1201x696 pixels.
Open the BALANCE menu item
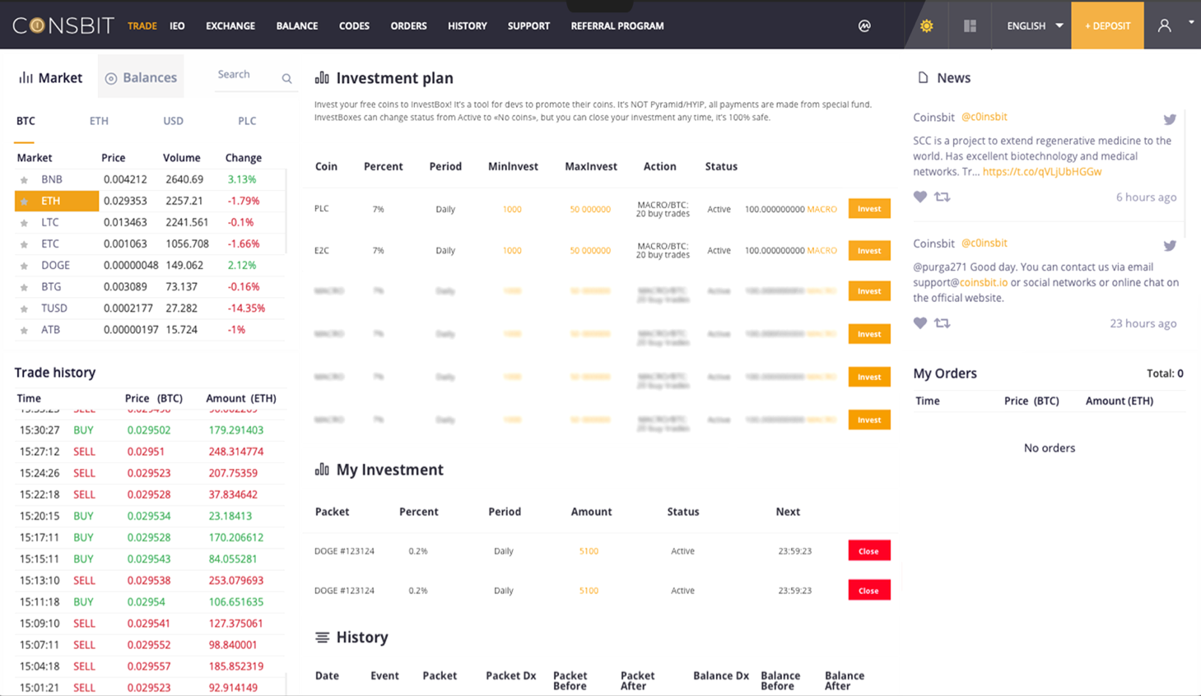(297, 26)
